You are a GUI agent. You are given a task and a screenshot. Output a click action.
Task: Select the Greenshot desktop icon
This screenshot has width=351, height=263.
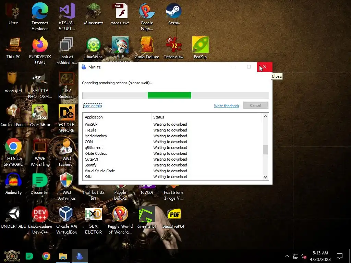[x=147, y=217]
